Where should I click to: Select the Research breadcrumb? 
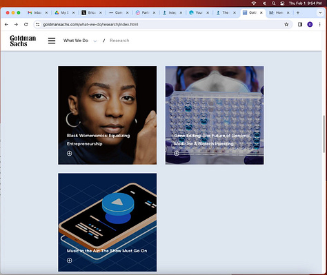click(119, 41)
